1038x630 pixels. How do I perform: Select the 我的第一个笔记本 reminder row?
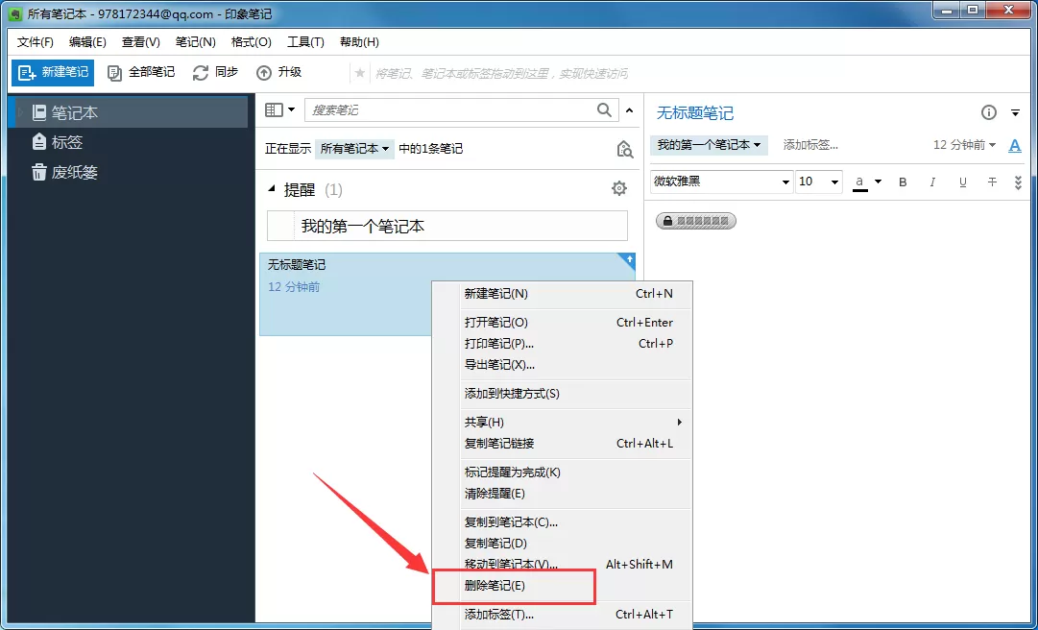coord(447,227)
